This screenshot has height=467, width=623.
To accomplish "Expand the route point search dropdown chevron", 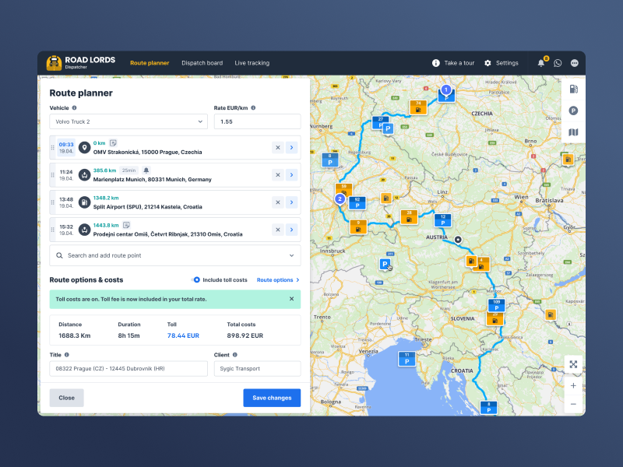I will 291,255.
